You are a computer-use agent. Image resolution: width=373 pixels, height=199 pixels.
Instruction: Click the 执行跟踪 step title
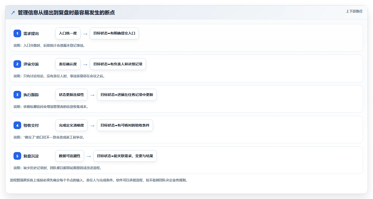(31, 95)
